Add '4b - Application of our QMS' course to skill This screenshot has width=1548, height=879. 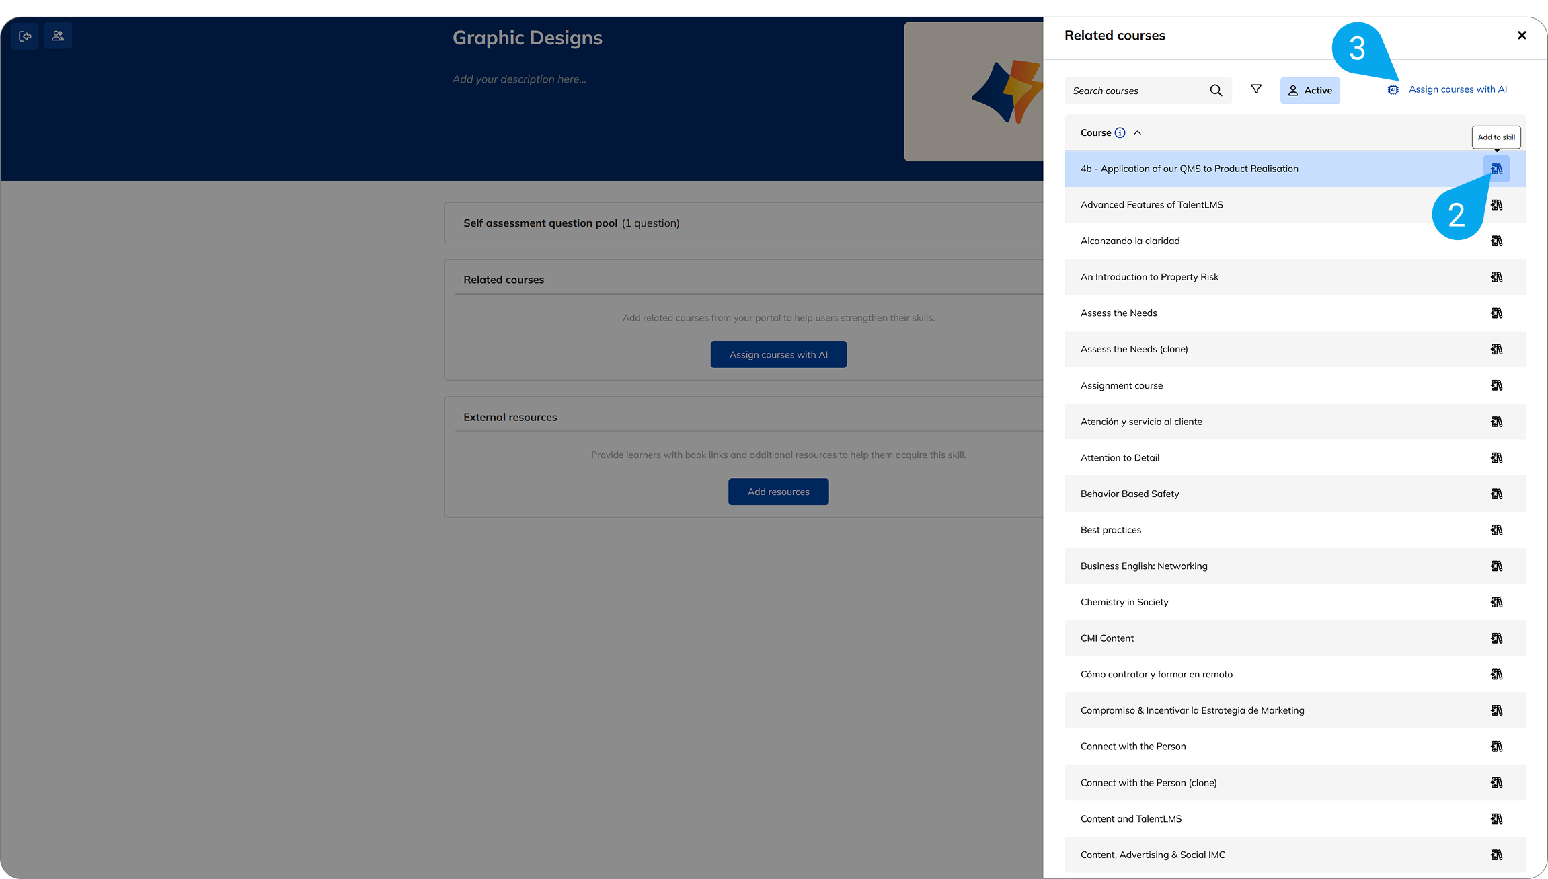(1496, 169)
